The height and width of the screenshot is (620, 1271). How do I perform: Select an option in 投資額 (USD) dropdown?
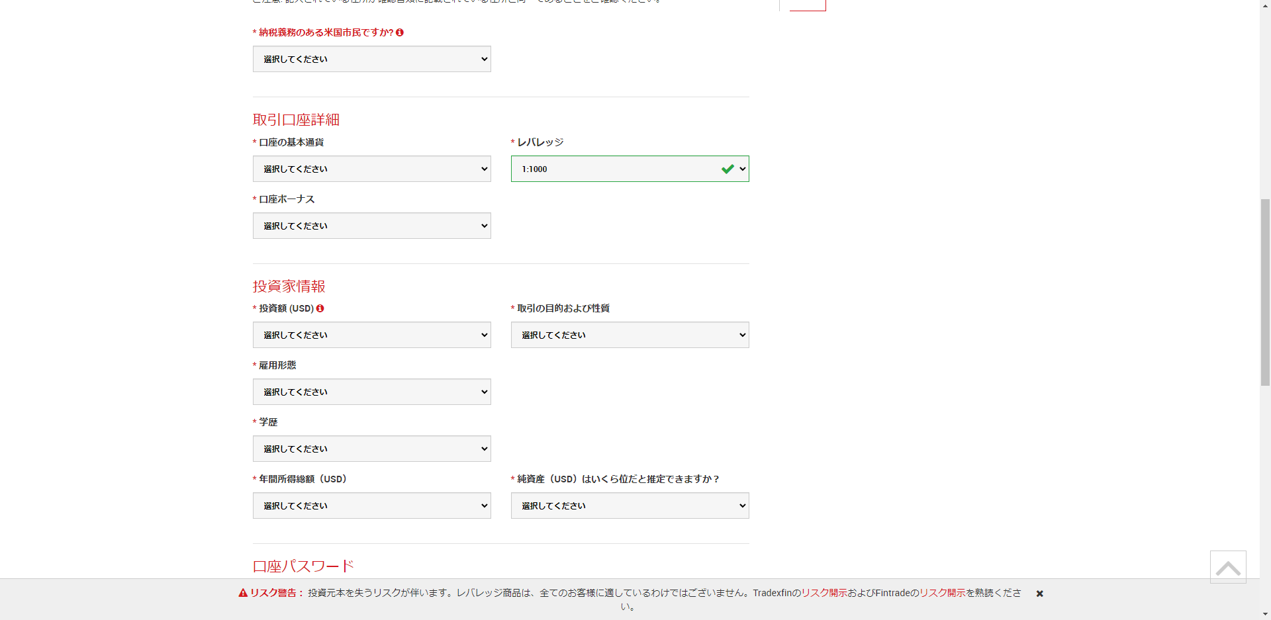point(371,335)
